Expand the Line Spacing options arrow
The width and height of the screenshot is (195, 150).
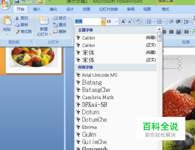click(190, 21)
